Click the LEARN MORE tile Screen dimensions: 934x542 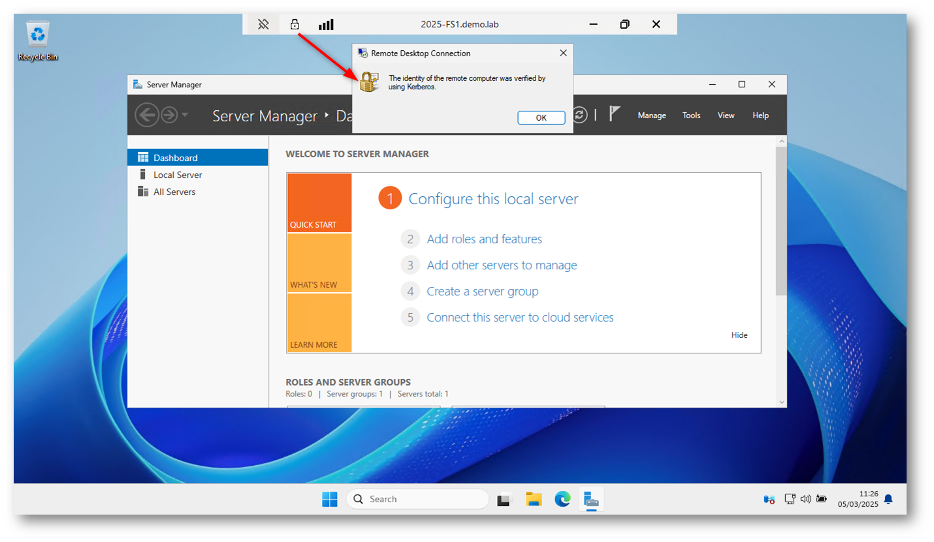click(x=319, y=323)
